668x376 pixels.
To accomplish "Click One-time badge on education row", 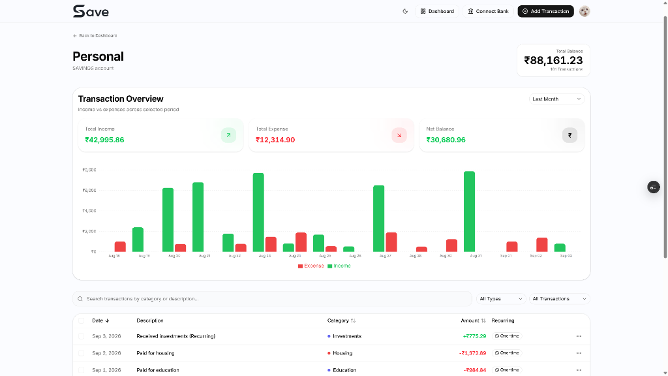I will 507,370.
